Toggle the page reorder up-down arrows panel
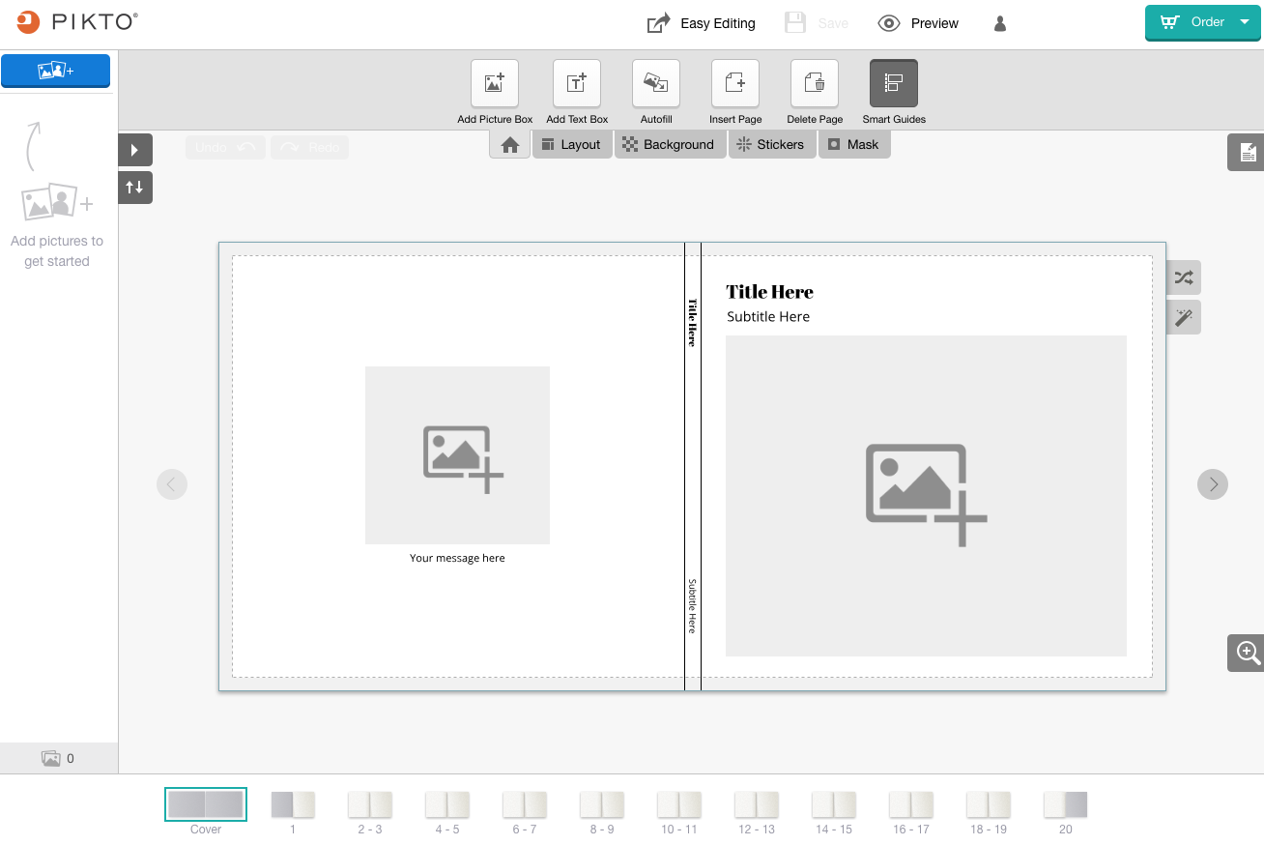 click(134, 188)
